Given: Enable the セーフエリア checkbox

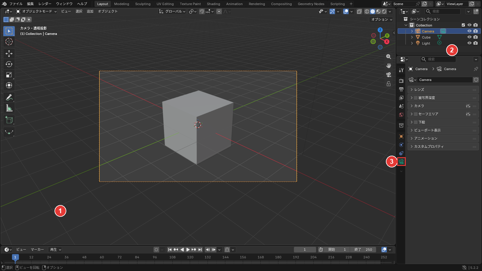Looking at the screenshot, I should click(416, 114).
